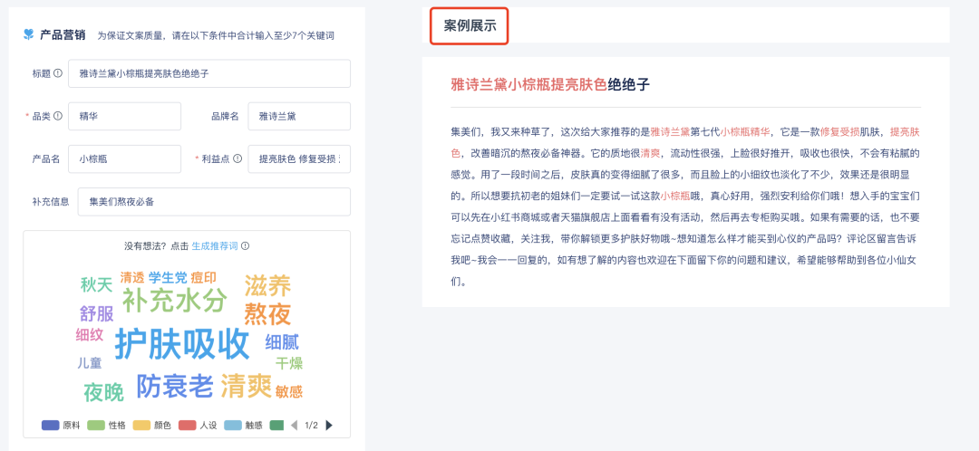Toggle 性格 legend color swatch
The height and width of the screenshot is (451, 979).
pyautogui.click(x=95, y=426)
